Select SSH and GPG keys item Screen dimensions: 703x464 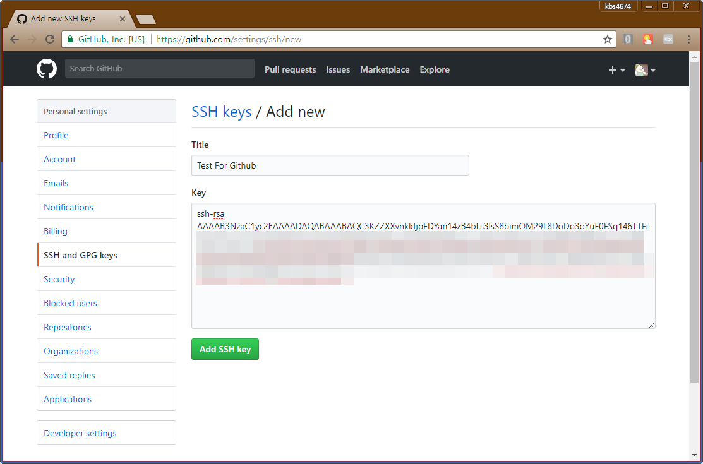pos(106,255)
